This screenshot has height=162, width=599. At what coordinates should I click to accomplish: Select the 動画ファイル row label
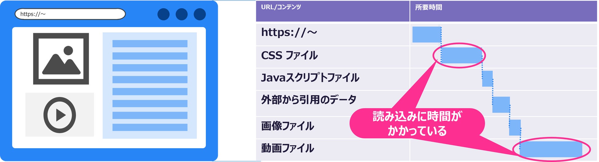click(287, 148)
